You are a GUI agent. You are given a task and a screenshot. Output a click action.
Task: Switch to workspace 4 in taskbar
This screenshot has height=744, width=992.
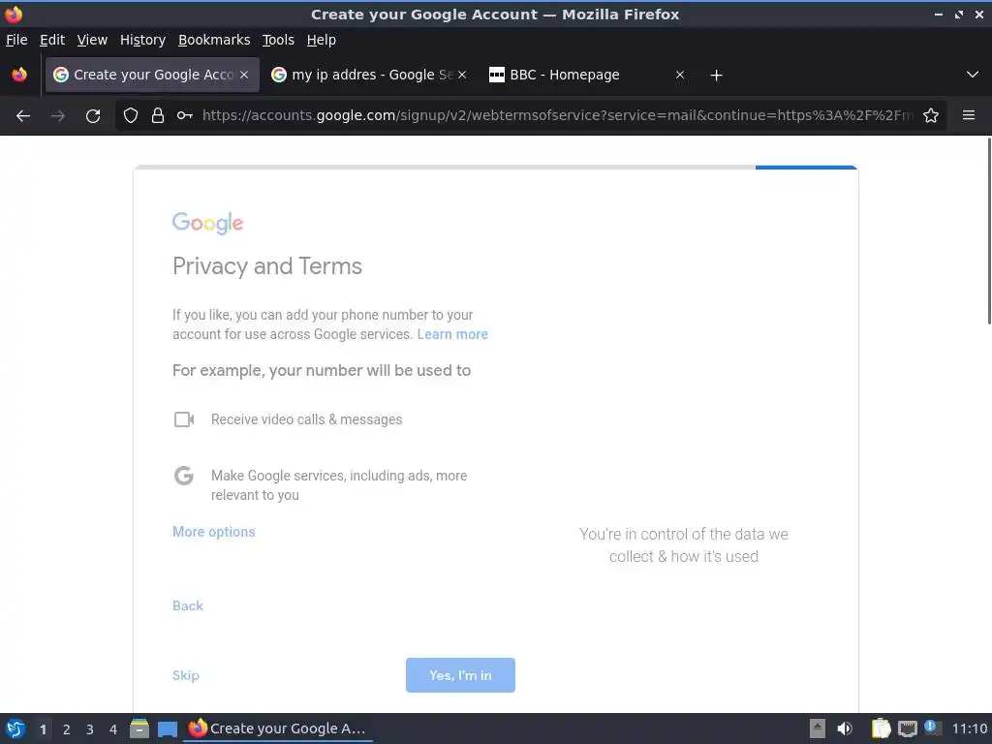tap(113, 729)
